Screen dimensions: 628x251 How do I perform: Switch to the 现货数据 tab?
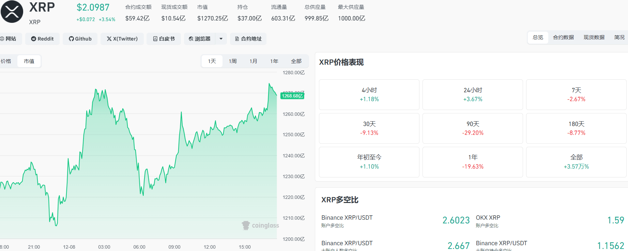[594, 37]
